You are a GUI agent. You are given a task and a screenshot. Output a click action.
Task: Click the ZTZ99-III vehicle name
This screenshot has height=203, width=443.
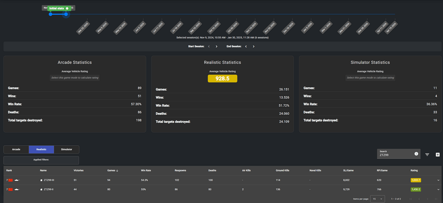click(50, 180)
